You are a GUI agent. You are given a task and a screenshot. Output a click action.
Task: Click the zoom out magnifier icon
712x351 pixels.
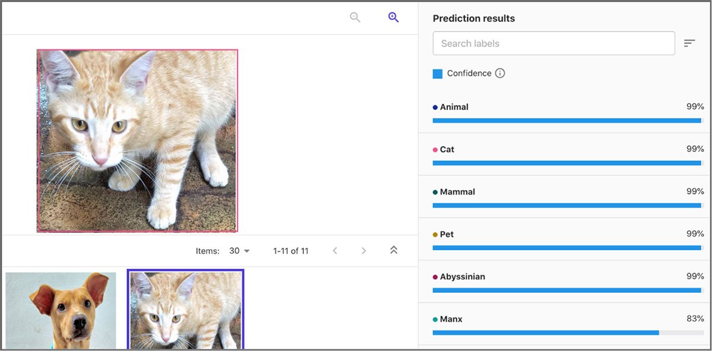tap(355, 17)
